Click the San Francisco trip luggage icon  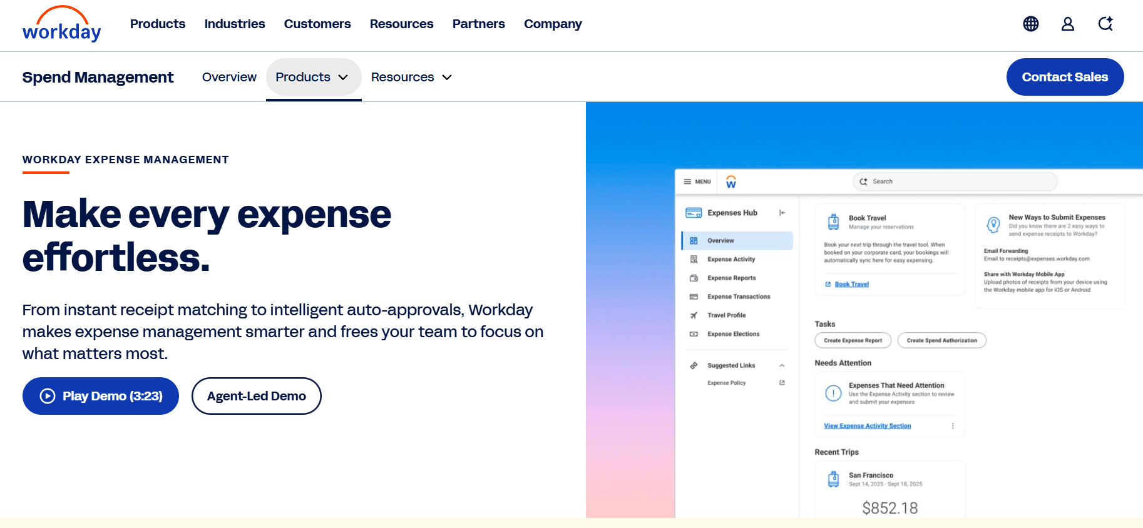pos(833,479)
